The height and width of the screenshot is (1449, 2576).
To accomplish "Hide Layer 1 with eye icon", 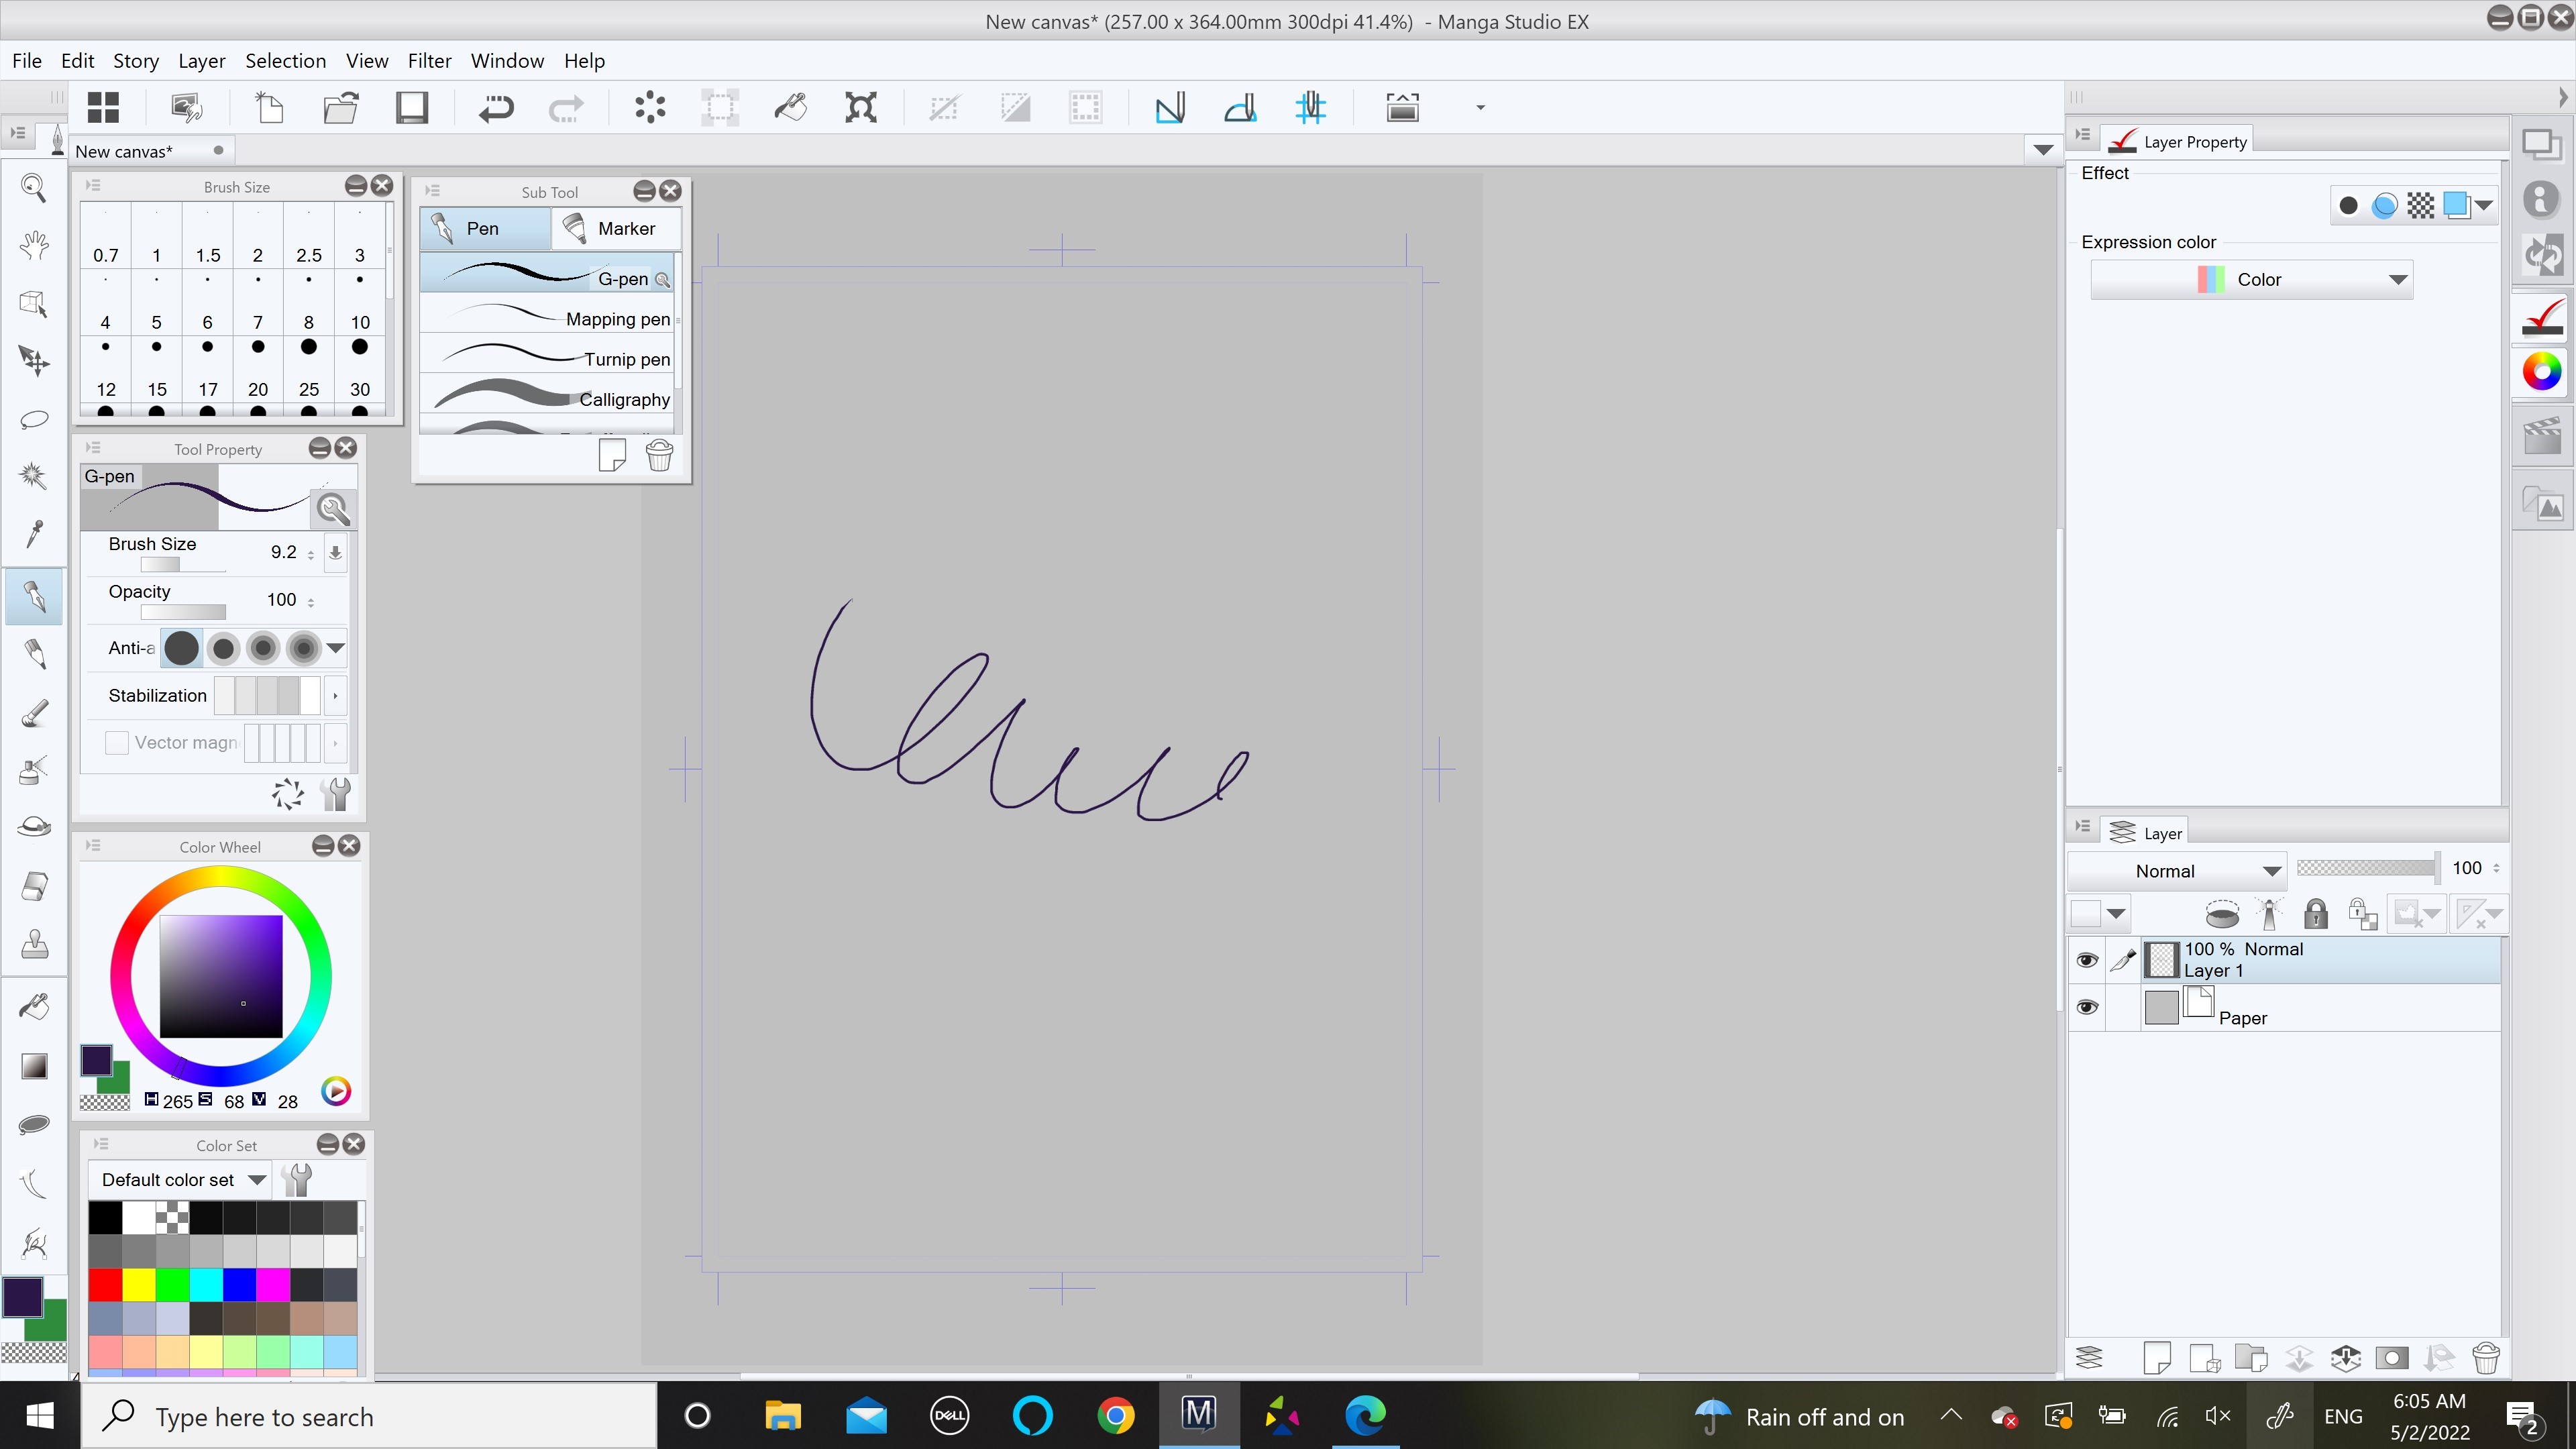I will [x=2086, y=960].
